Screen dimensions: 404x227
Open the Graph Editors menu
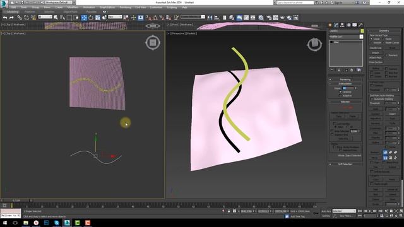[107, 8]
